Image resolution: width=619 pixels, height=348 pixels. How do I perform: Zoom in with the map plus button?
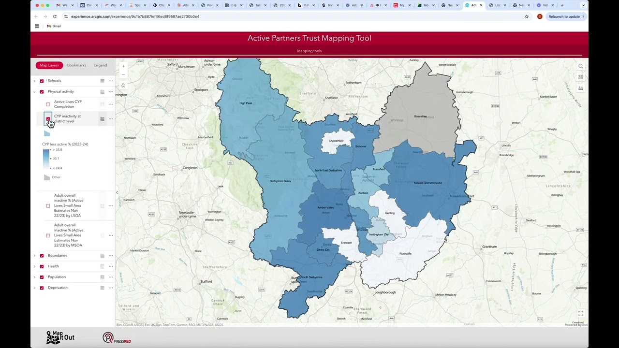[123, 66]
